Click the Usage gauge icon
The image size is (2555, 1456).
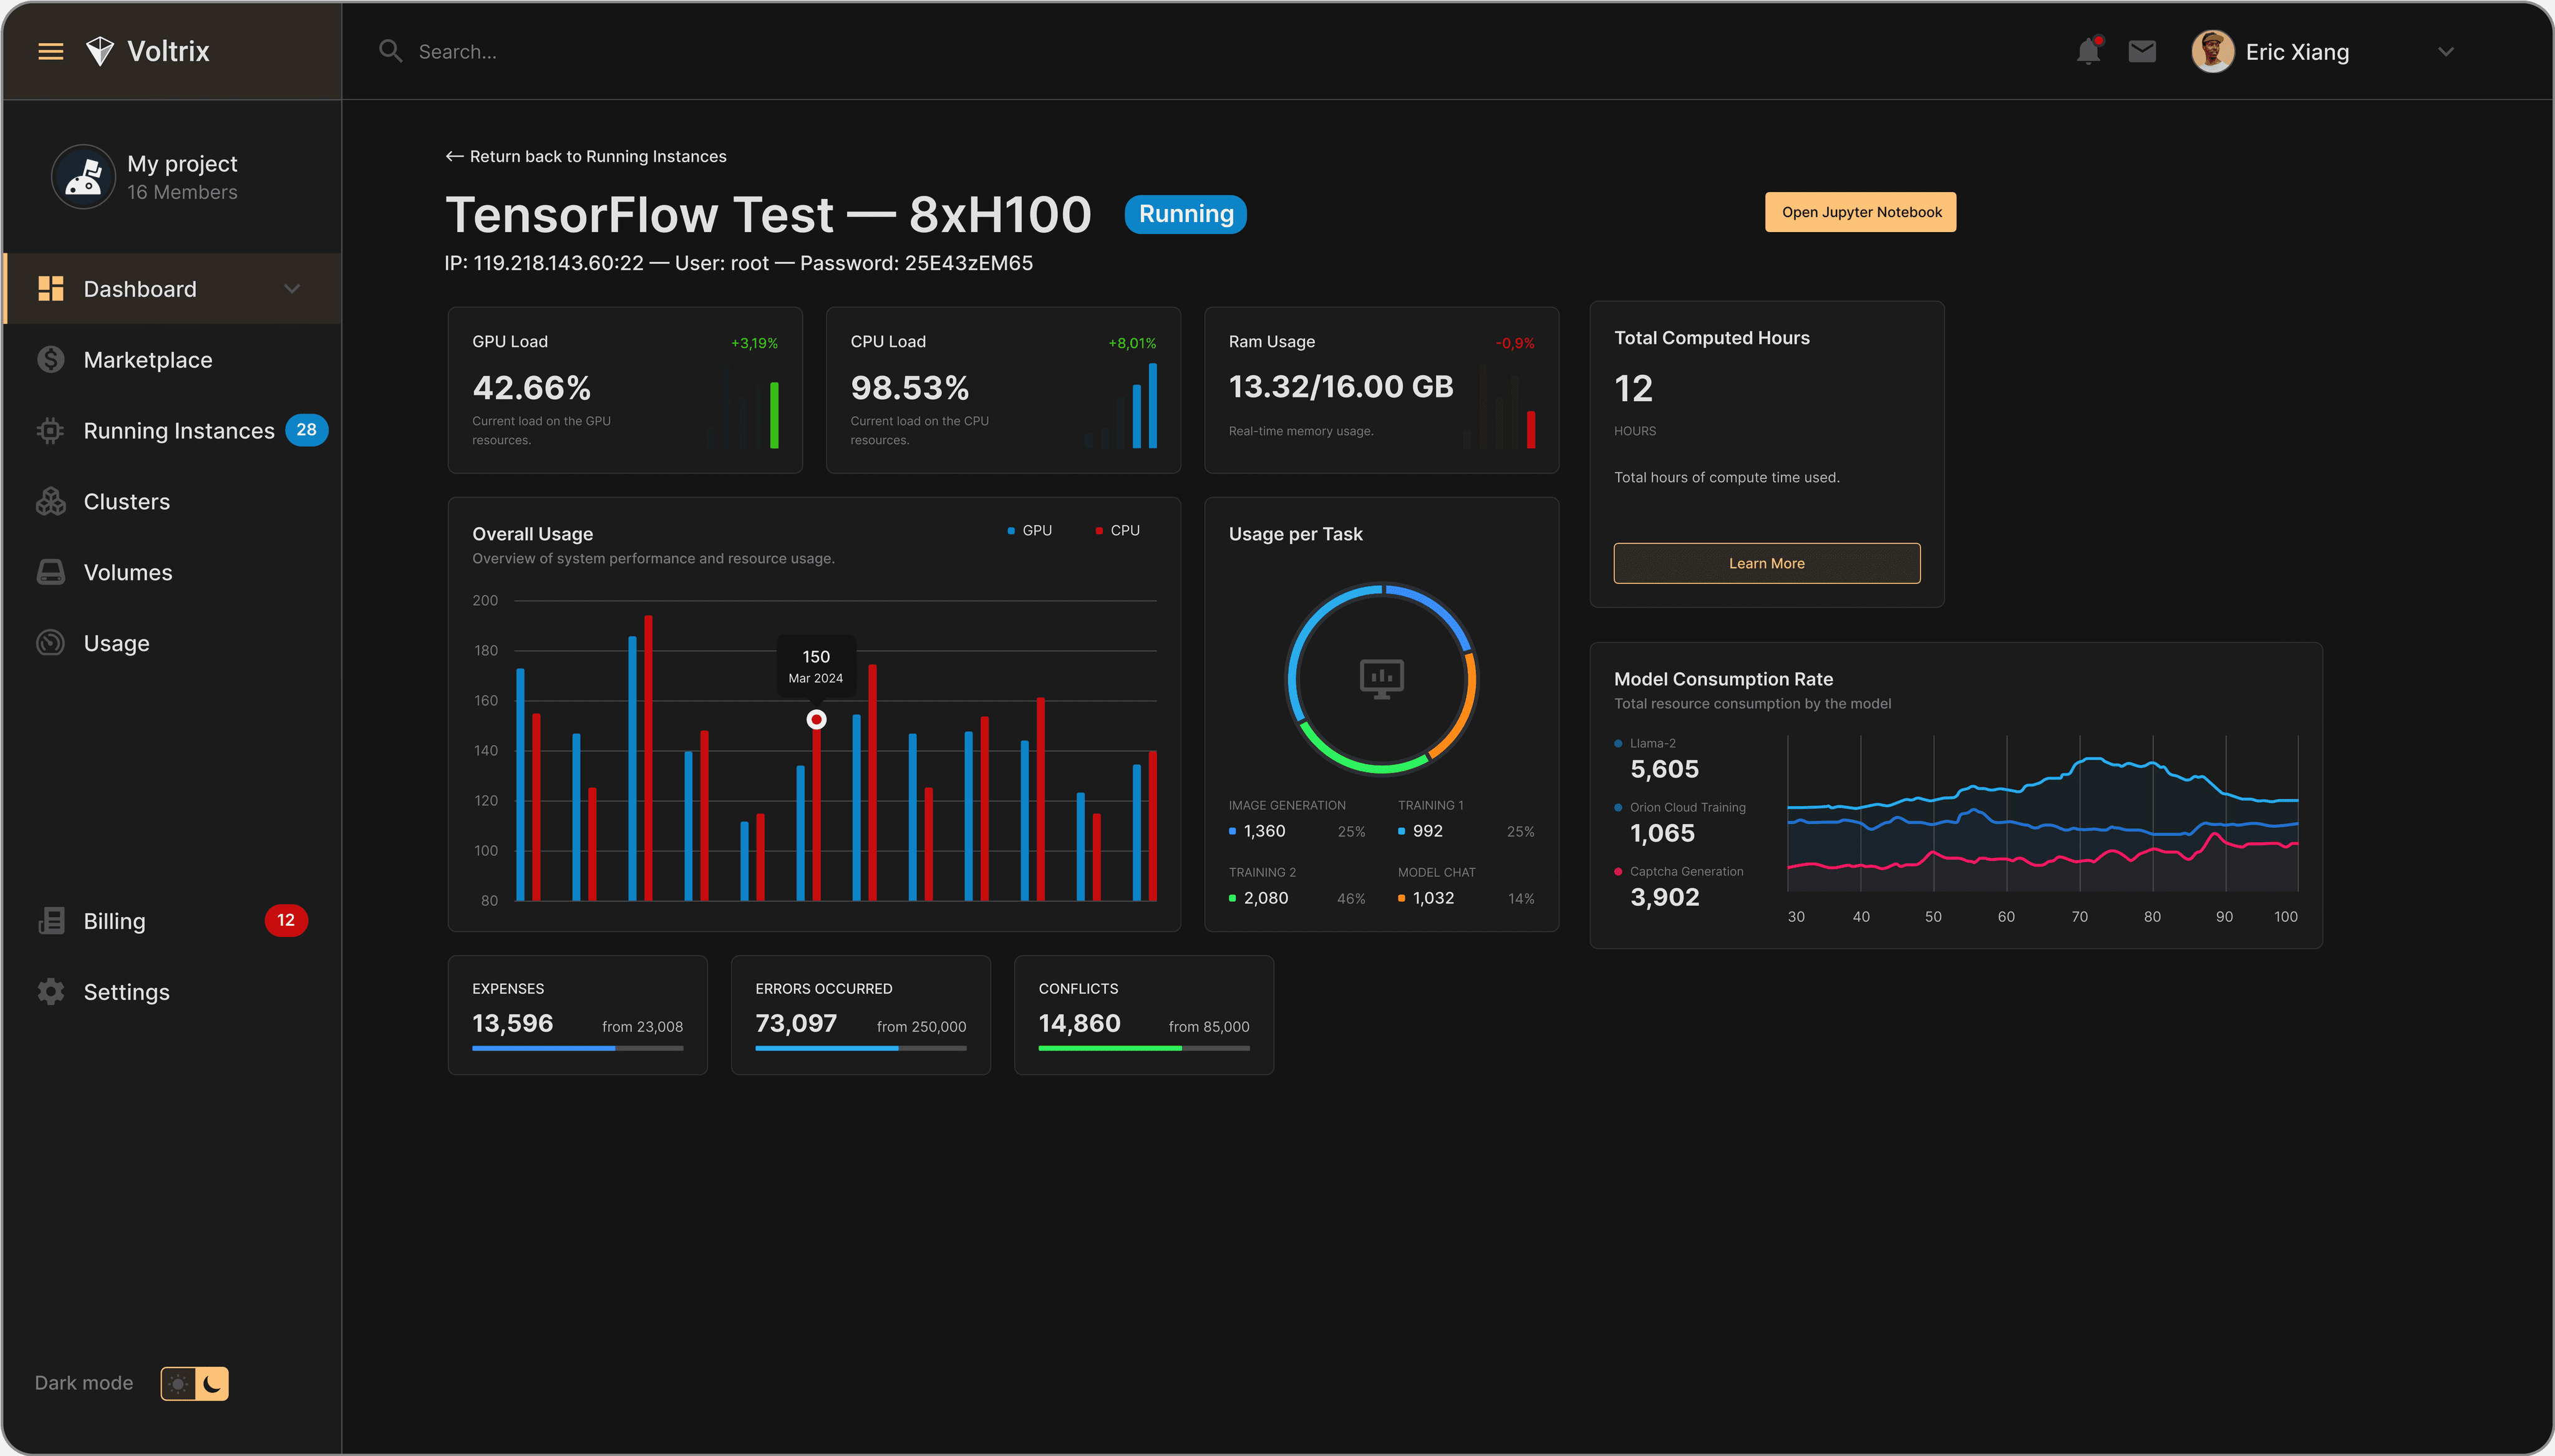pos(50,643)
